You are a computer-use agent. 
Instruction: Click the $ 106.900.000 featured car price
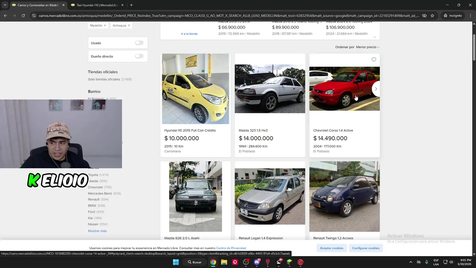[x=340, y=27]
